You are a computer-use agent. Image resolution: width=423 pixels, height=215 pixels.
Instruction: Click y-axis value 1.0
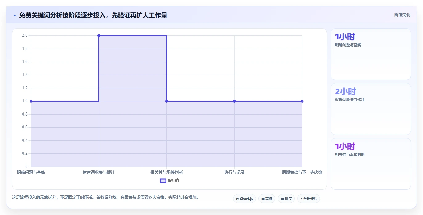(25, 101)
